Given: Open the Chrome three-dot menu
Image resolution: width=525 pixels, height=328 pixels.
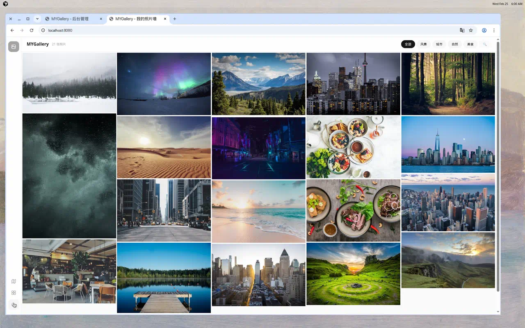Looking at the screenshot, I should (494, 30).
